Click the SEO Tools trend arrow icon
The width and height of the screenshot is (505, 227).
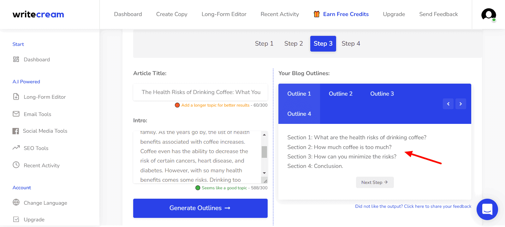(16, 147)
